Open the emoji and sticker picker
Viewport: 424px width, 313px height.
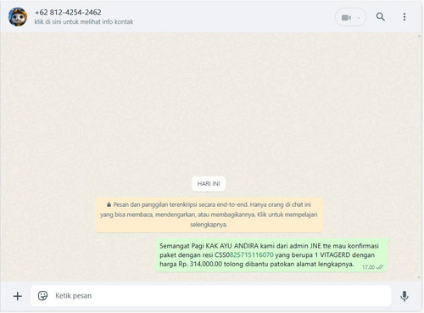[x=42, y=296]
